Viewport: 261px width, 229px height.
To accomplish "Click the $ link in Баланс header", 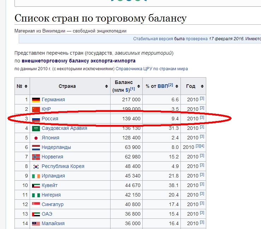I will coord(127,90).
